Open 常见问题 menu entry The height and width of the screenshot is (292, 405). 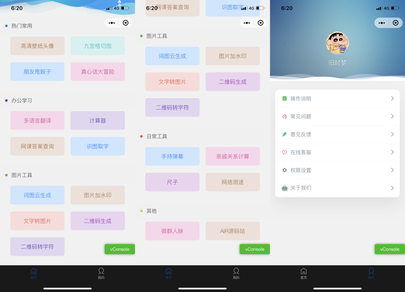coord(337,116)
